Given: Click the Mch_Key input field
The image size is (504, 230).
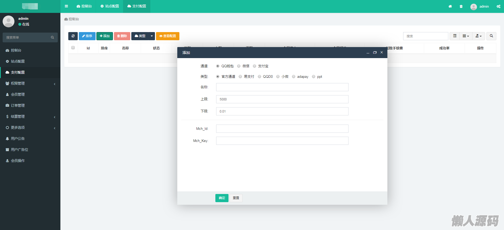Looking at the screenshot, I should tap(282, 141).
